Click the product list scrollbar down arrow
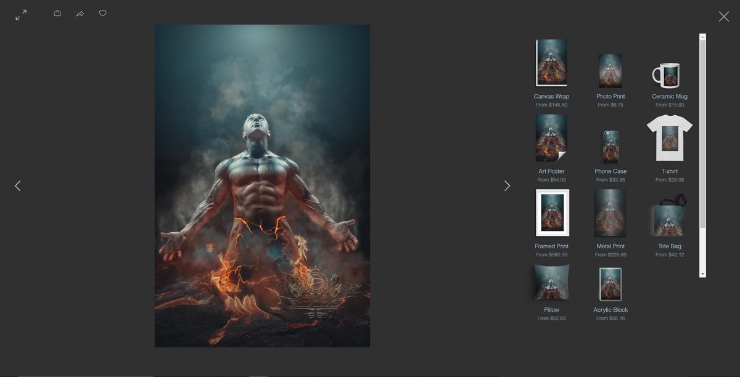This screenshot has width=740, height=377. tap(702, 274)
